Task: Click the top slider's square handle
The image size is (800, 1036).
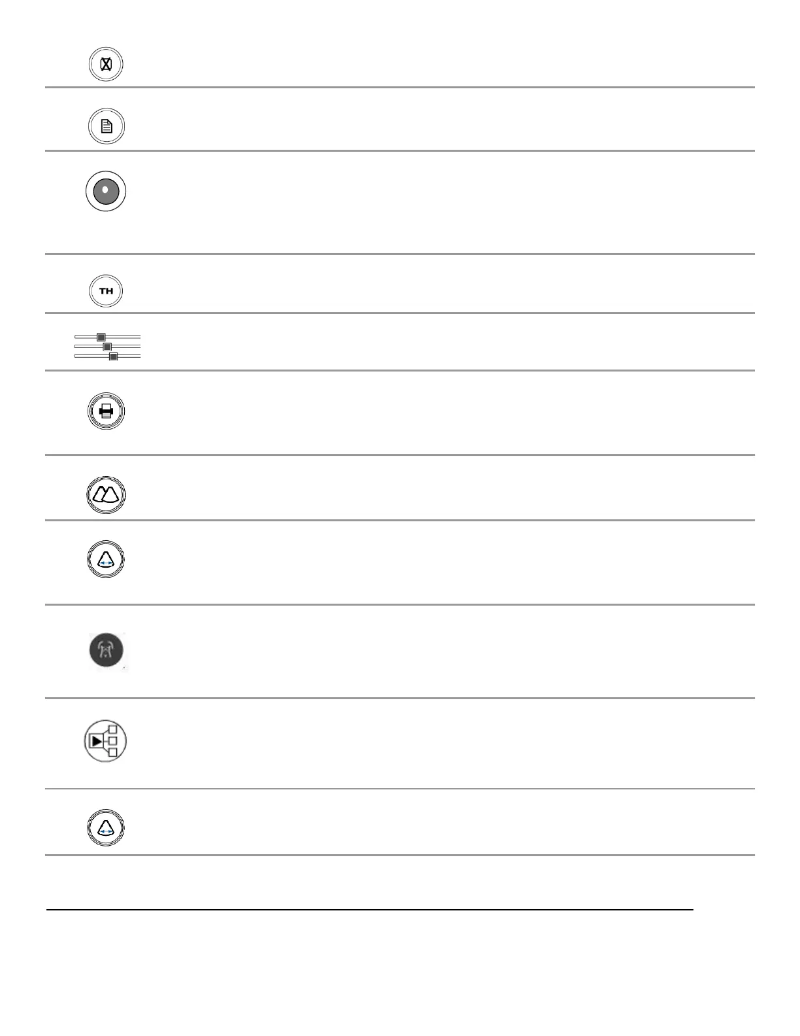Action: click(101, 337)
